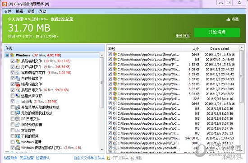This screenshot has width=248, height=163.
Task: Click file icon of the 500 B row
Action: pos(115,143)
